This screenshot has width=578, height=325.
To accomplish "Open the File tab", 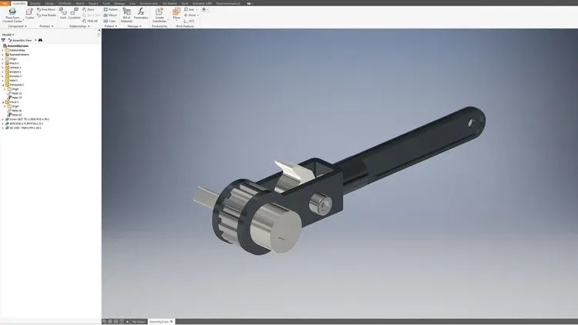I will 5,3.
